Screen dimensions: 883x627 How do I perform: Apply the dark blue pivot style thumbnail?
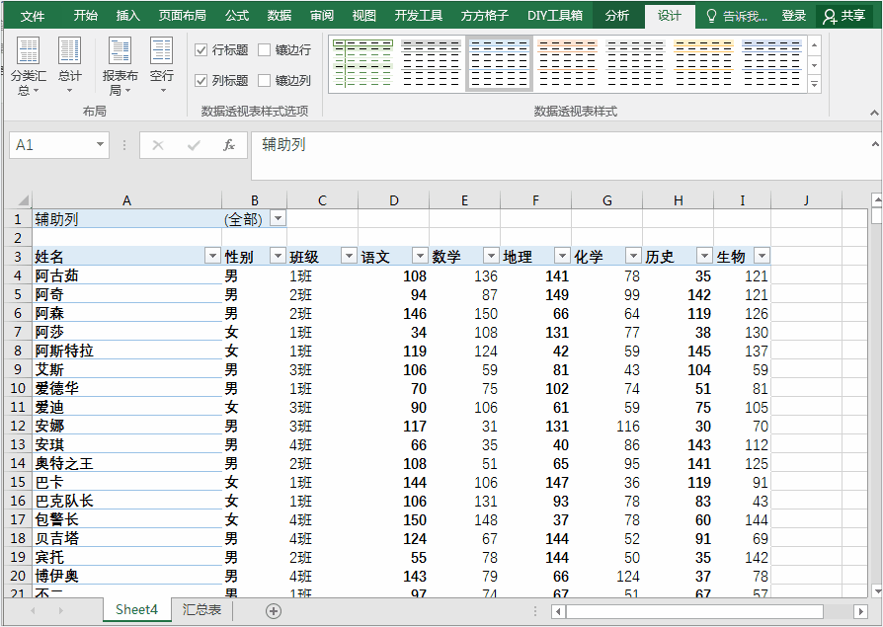[x=771, y=63]
